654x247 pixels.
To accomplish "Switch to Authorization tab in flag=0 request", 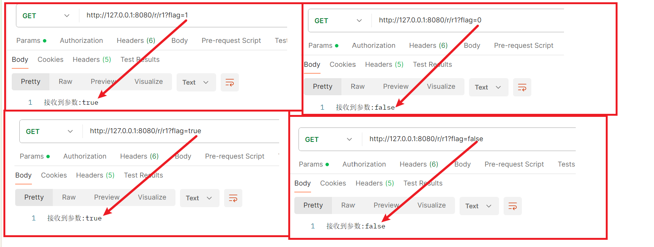I will point(374,46).
